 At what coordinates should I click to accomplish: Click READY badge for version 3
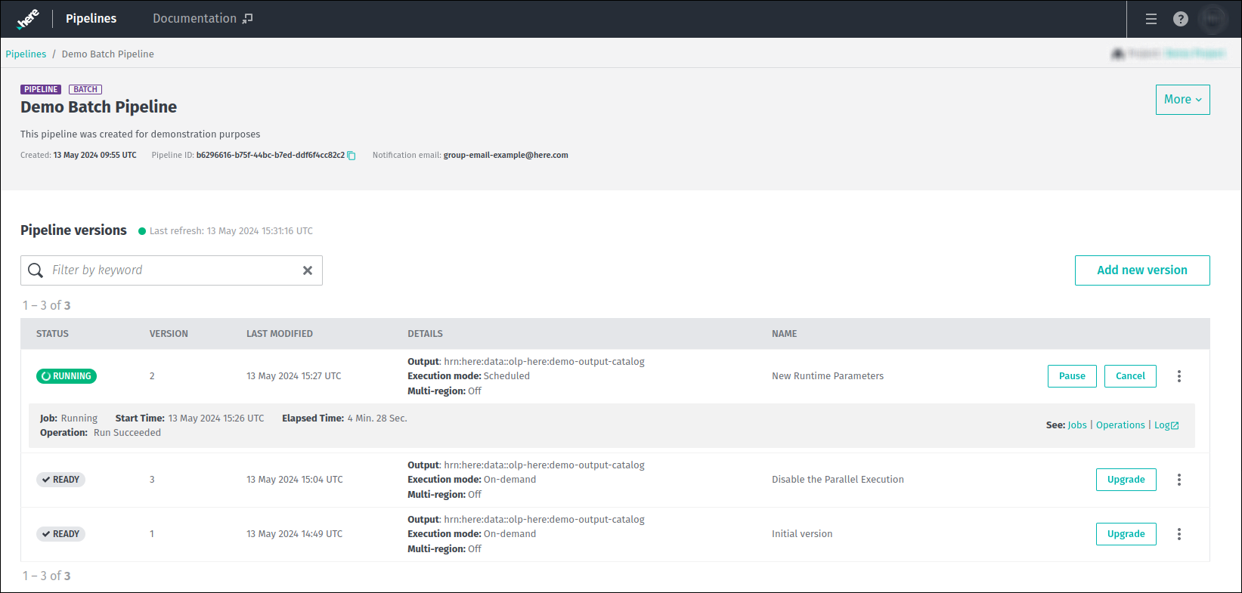pos(61,480)
